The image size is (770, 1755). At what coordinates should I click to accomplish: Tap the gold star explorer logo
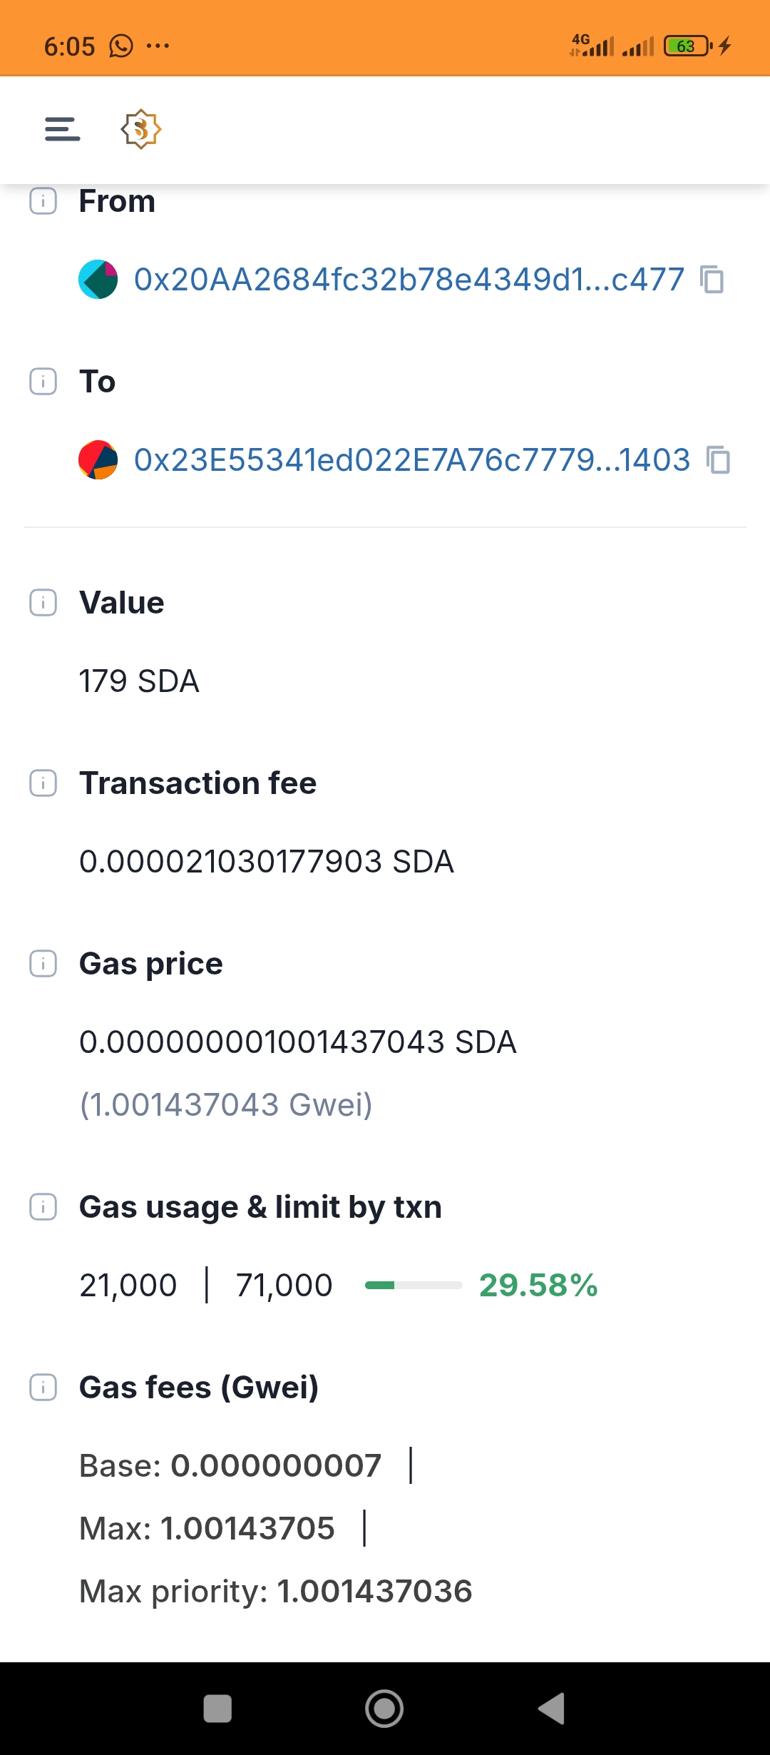[140, 129]
